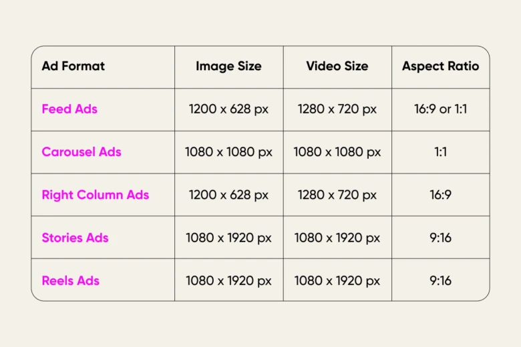Select the Feed Ads video size cell
The width and height of the screenshot is (521, 347).
pyautogui.click(x=337, y=109)
